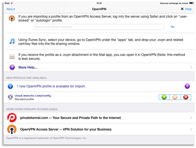This screenshot has width=196, height=148.
Task: Click the 12:31 clock in status bar
Action: point(99,3)
